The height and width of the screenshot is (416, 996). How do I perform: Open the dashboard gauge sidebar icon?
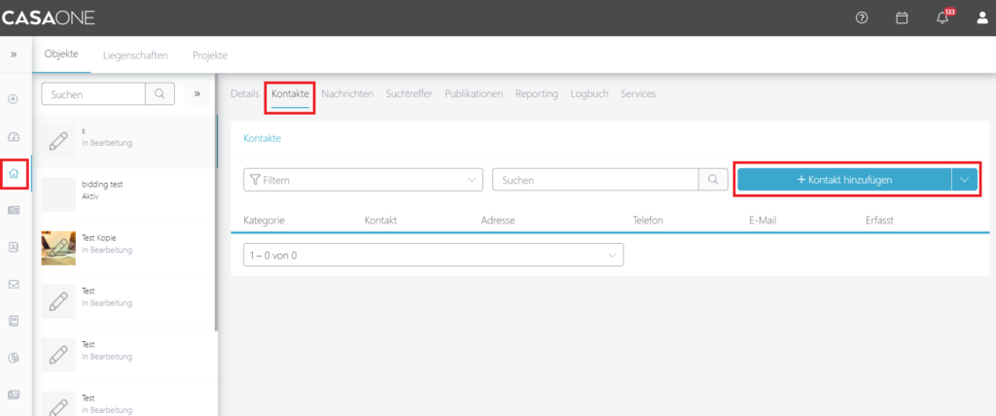(14, 136)
